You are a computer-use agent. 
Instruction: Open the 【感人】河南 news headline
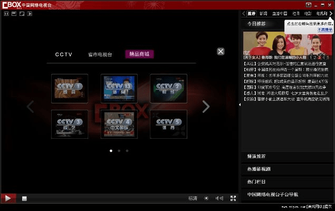285,93
